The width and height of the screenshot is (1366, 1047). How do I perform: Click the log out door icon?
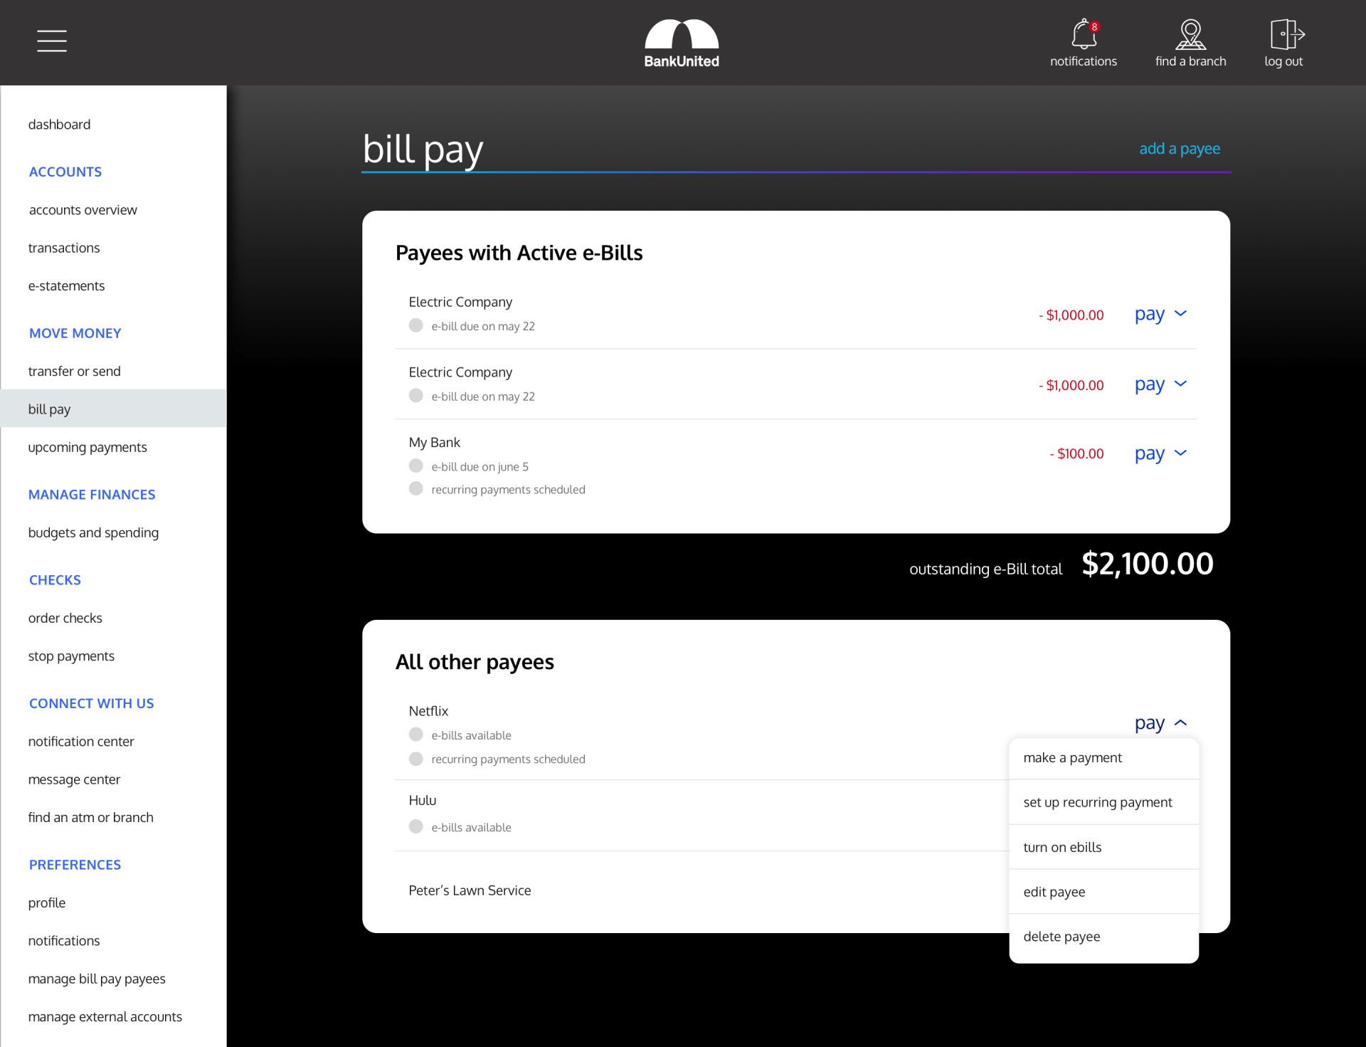[1285, 34]
